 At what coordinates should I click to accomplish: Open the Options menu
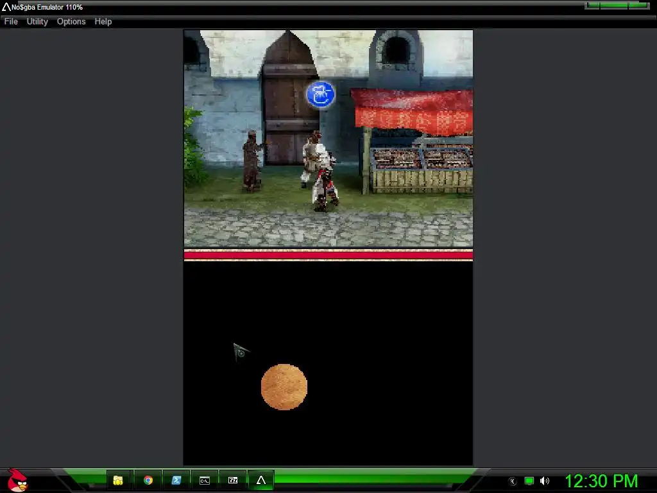tap(71, 21)
